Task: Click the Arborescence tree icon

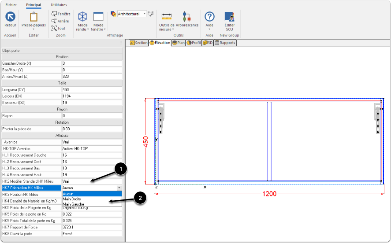Action: tap(187, 17)
